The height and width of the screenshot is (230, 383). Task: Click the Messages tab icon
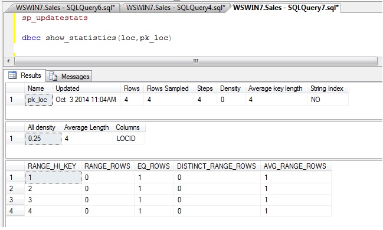pos(53,77)
